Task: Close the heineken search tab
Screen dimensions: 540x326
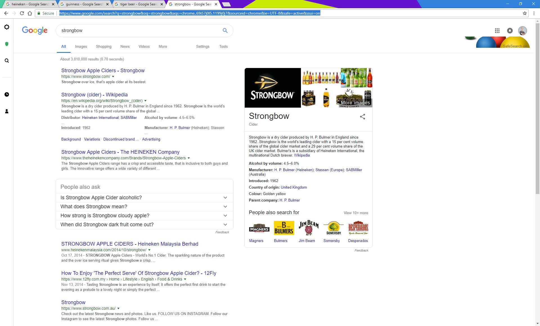Action: click(x=53, y=4)
